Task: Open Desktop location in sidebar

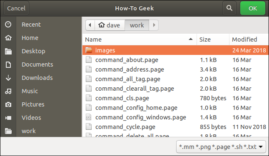Action: point(33,51)
